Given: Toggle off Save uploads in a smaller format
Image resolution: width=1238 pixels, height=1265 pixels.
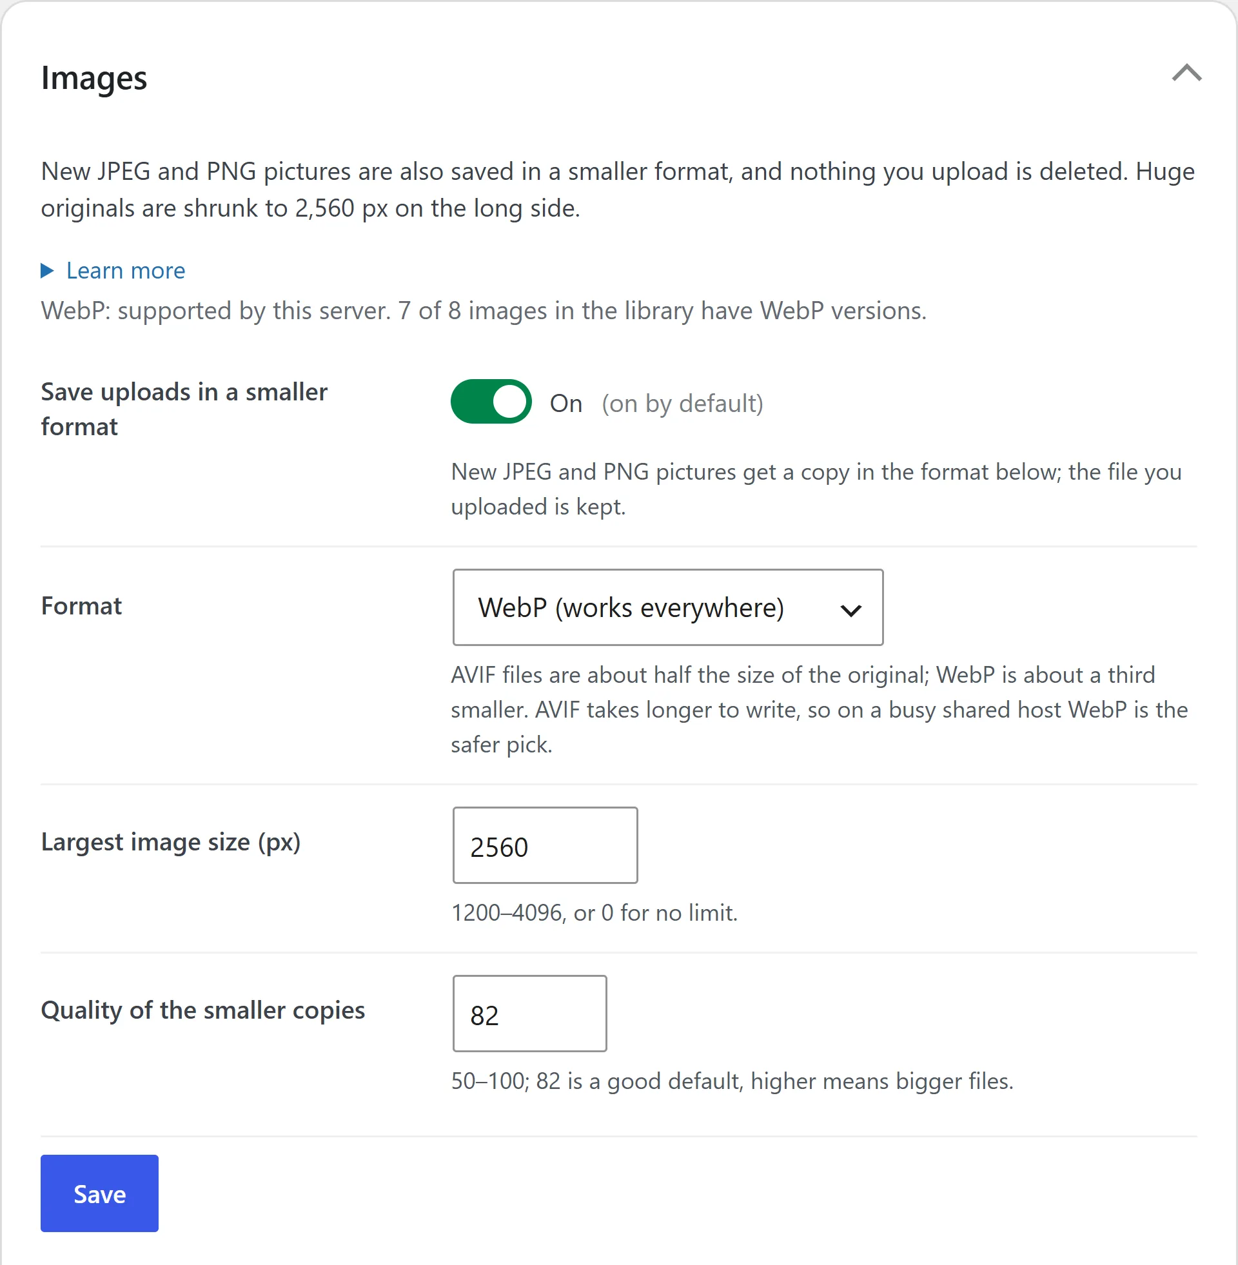Looking at the screenshot, I should click(x=491, y=402).
